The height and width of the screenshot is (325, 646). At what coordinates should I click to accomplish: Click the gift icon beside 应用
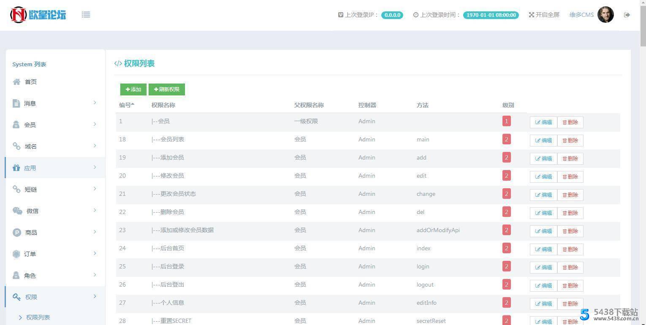[x=16, y=168]
